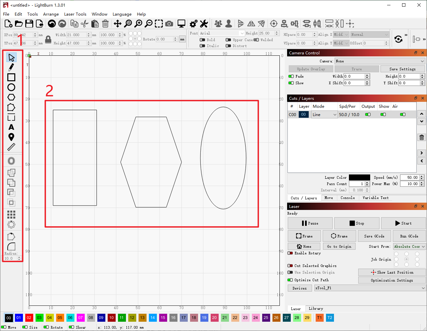Open camera capture tool in toolbar

click(169, 24)
